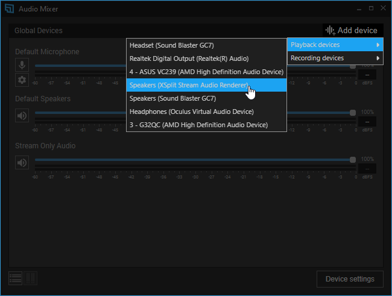
Task: Click the Default Speakers dBFS readout box
Action: [x=367, y=122]
